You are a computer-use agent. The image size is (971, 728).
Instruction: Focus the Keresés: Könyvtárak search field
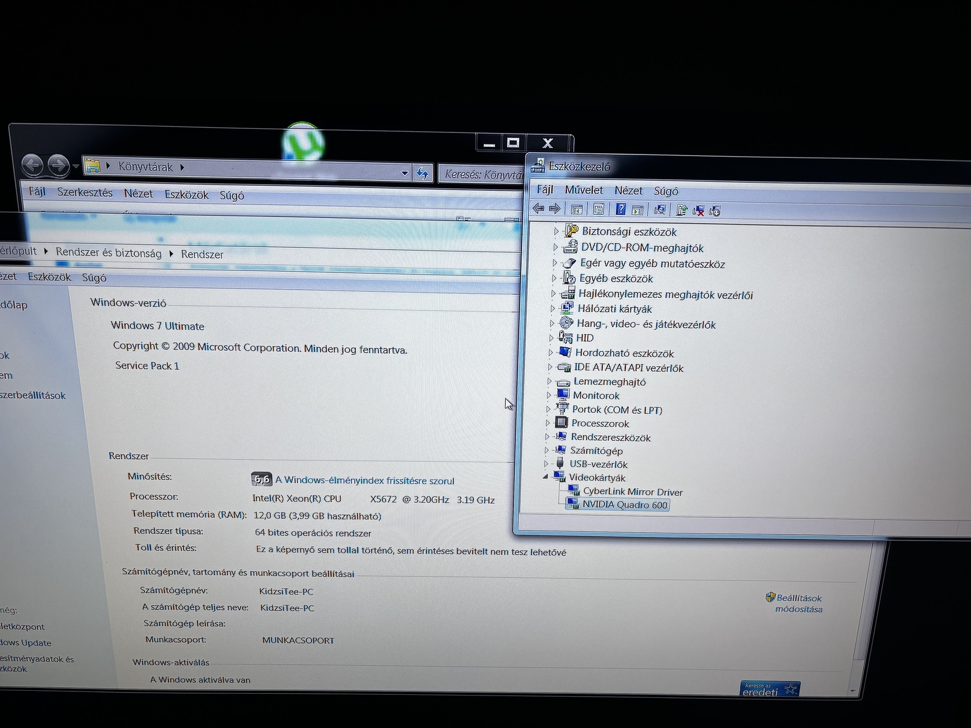[x=481, y=174]
